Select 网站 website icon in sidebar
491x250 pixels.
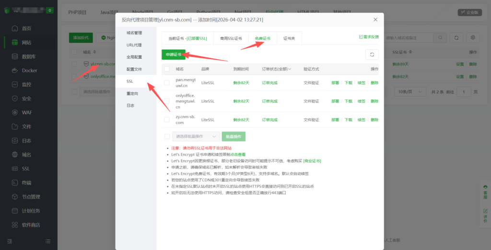click(15, 43)
